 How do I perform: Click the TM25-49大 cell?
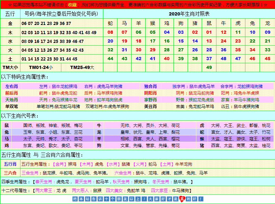(82, 68)
